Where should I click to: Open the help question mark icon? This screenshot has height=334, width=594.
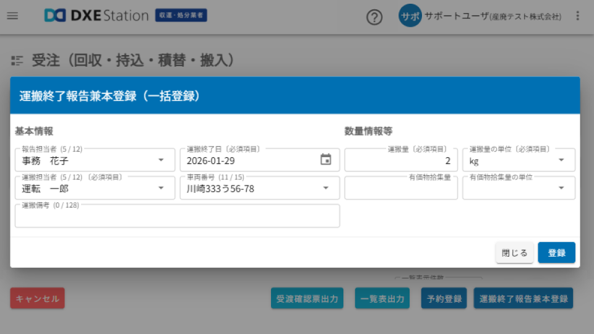tap(374, 17)
